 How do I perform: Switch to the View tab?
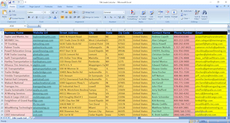click(x=79, y=7)
